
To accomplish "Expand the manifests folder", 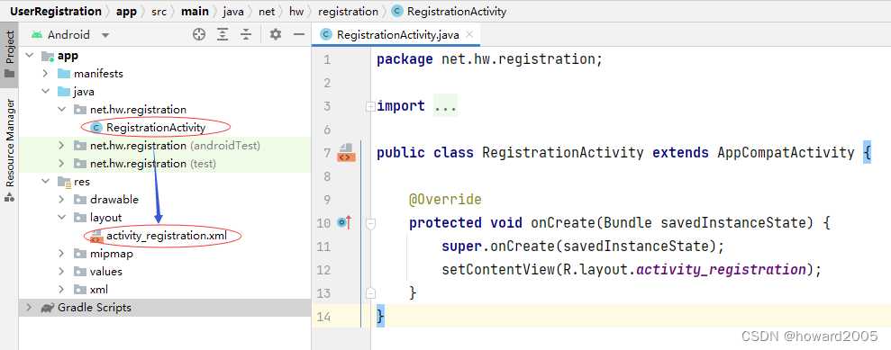I will (45, 74).
